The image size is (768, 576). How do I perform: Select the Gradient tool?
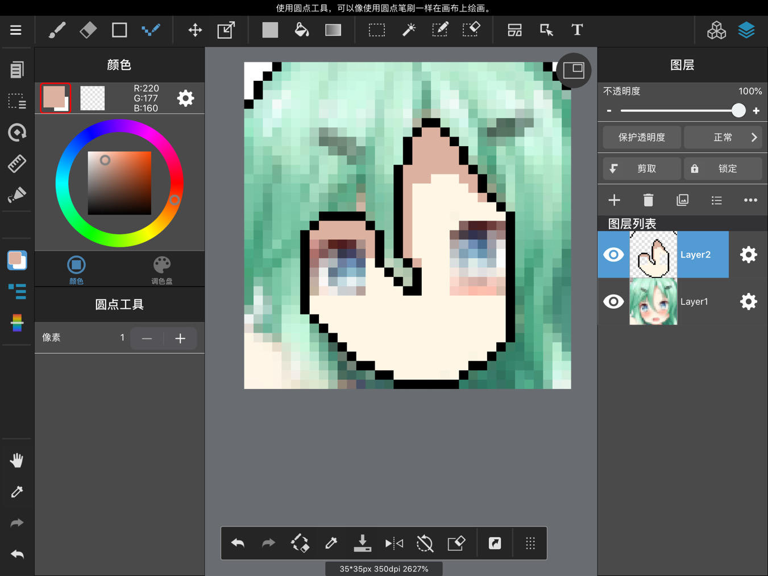coord(333,30)
